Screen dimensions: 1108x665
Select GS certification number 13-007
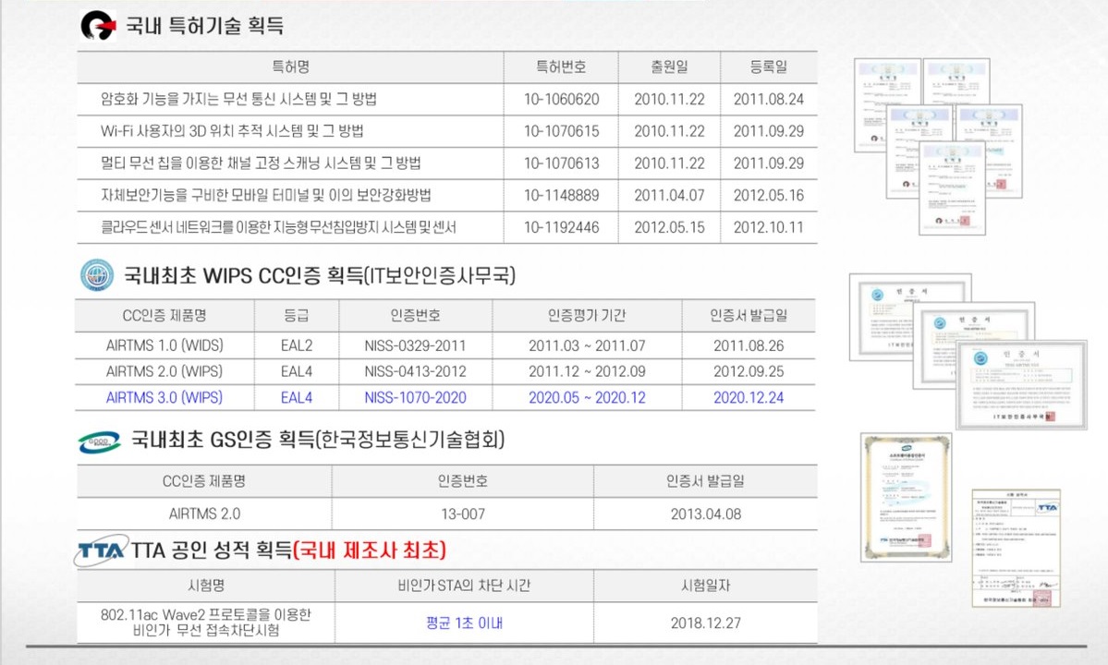pos(462,514)
